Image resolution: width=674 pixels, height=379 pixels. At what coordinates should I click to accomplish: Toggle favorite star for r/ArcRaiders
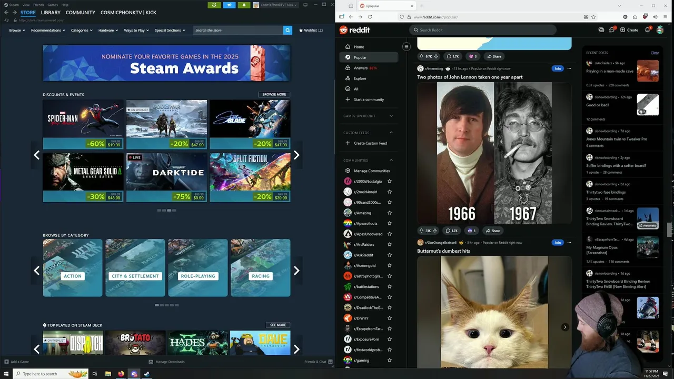click(390, 244)
